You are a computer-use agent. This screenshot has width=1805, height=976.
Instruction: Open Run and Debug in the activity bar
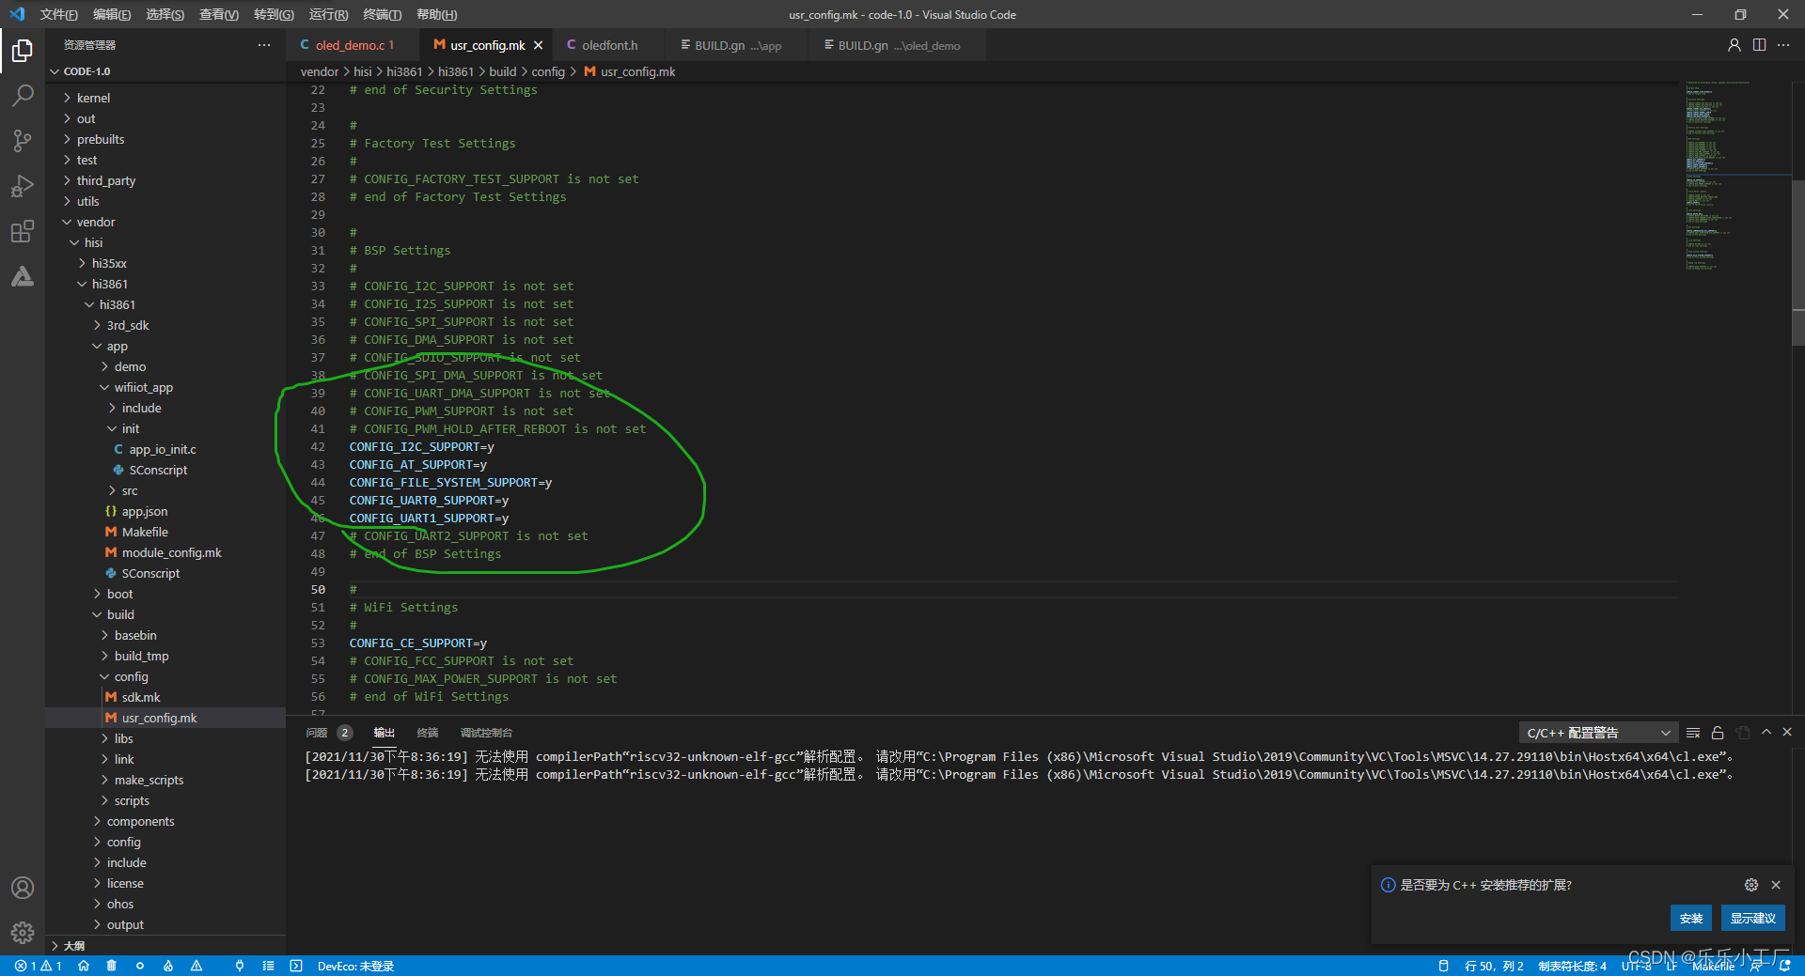click(x=23, y=185)
